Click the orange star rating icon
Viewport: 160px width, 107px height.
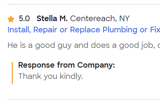[x=11, y=19]
